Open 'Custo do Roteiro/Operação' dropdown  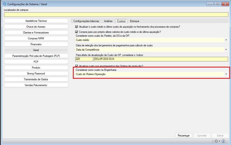click(226, 74)
